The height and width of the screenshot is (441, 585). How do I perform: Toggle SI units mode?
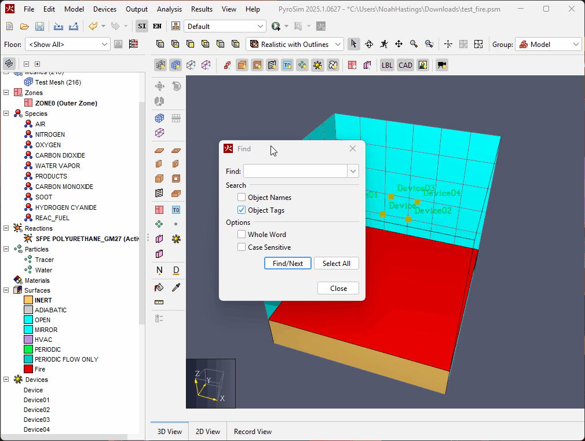142,26
